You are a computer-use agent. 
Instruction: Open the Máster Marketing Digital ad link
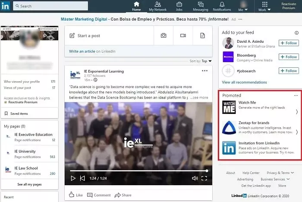(x=84, y=19)
